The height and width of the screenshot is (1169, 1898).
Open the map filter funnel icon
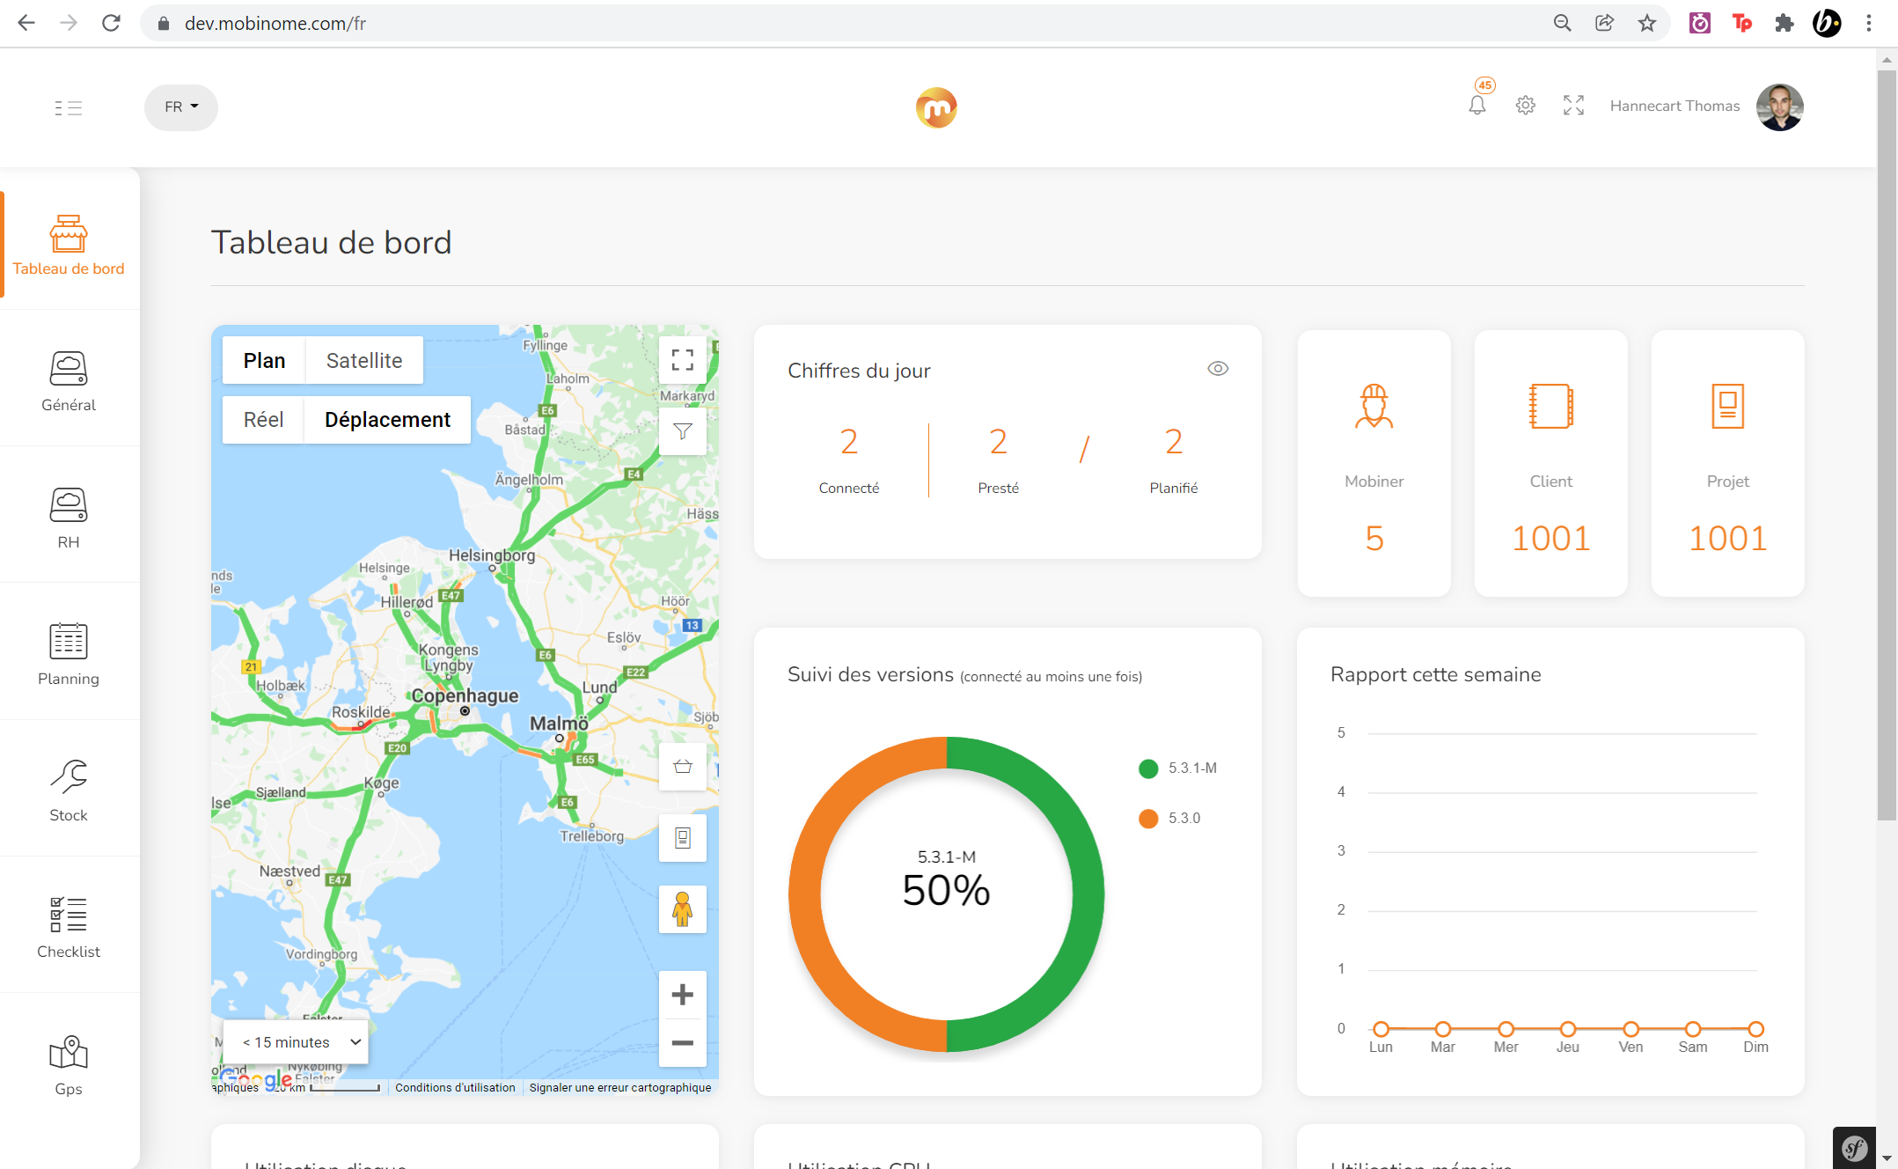pos(682,431)
